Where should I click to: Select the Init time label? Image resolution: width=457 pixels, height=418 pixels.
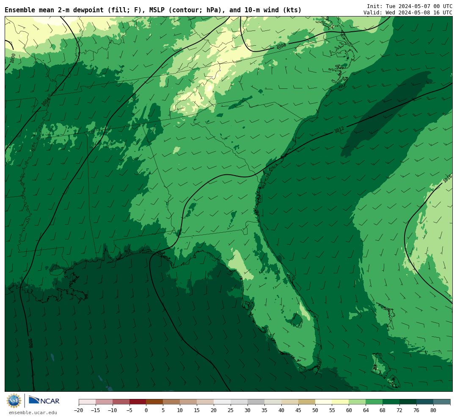[410, 6]
